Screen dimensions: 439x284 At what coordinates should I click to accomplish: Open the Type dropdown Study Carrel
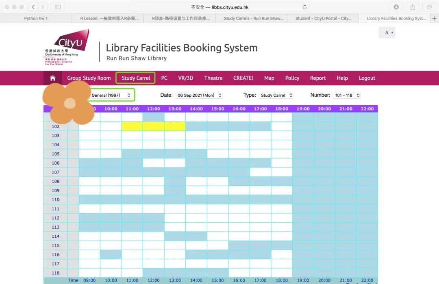coord(276,95)
